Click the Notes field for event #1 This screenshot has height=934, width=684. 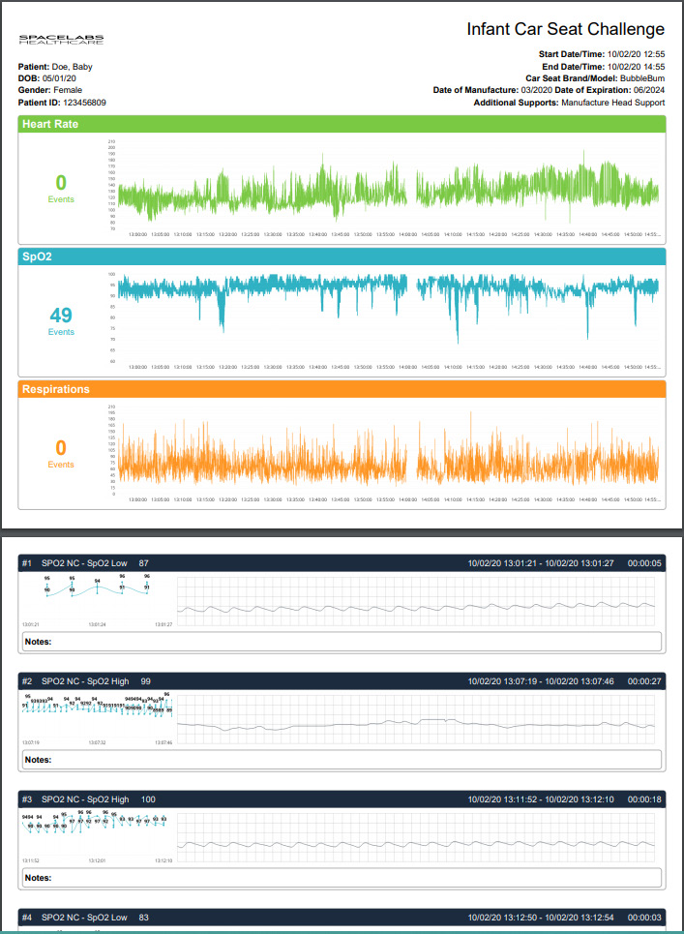pyautogui.click(x=342, y=641)
